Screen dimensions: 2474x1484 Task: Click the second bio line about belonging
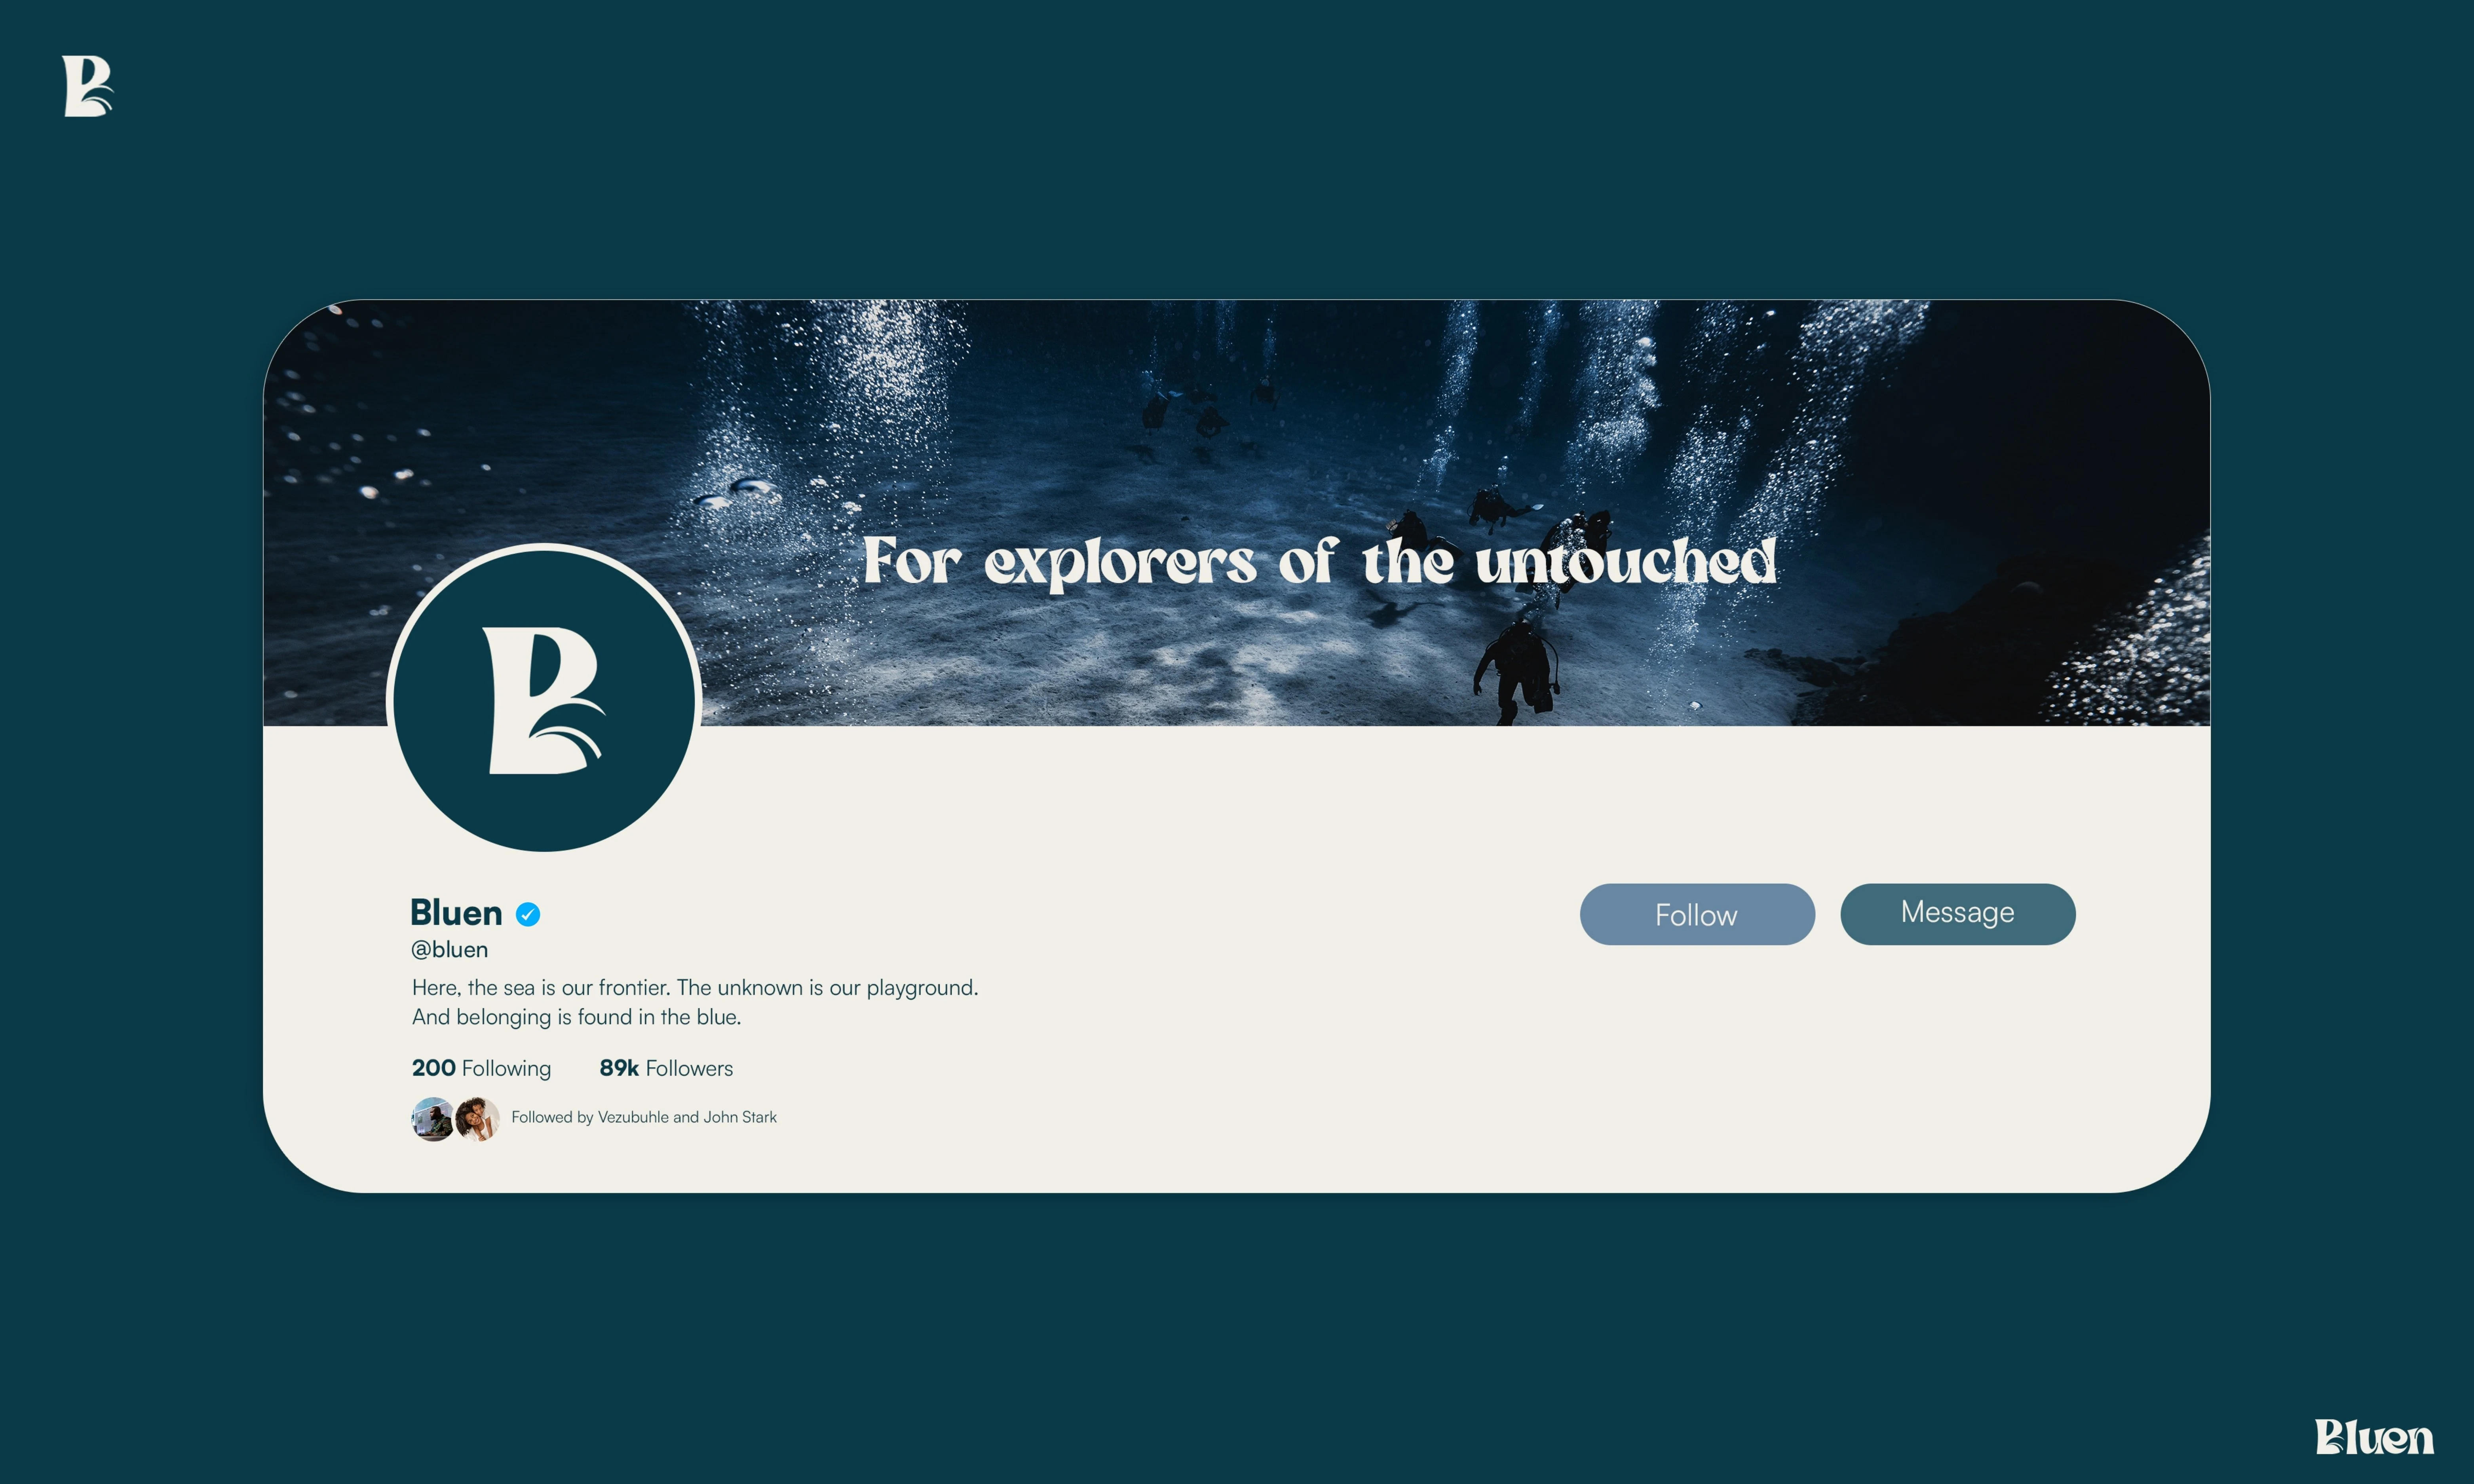(576, 1017)
